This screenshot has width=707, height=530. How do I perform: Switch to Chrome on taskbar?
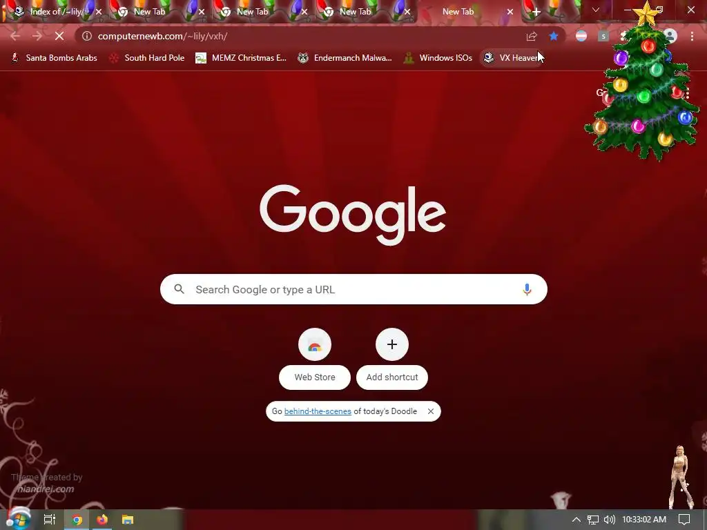(77, 520)
